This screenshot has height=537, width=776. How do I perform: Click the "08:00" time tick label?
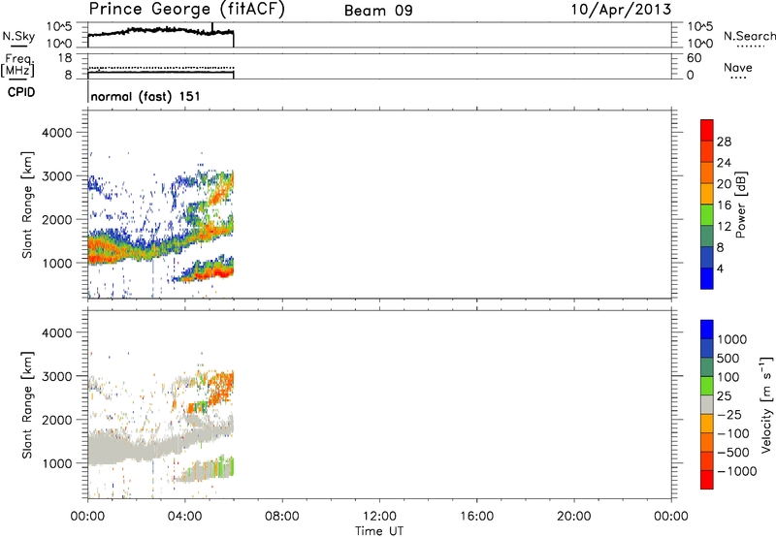click(x=282, y=517)
